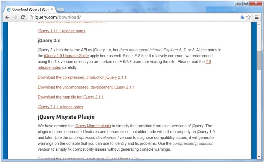
Task: Open the translate page icon
Action: coord(242,17)
